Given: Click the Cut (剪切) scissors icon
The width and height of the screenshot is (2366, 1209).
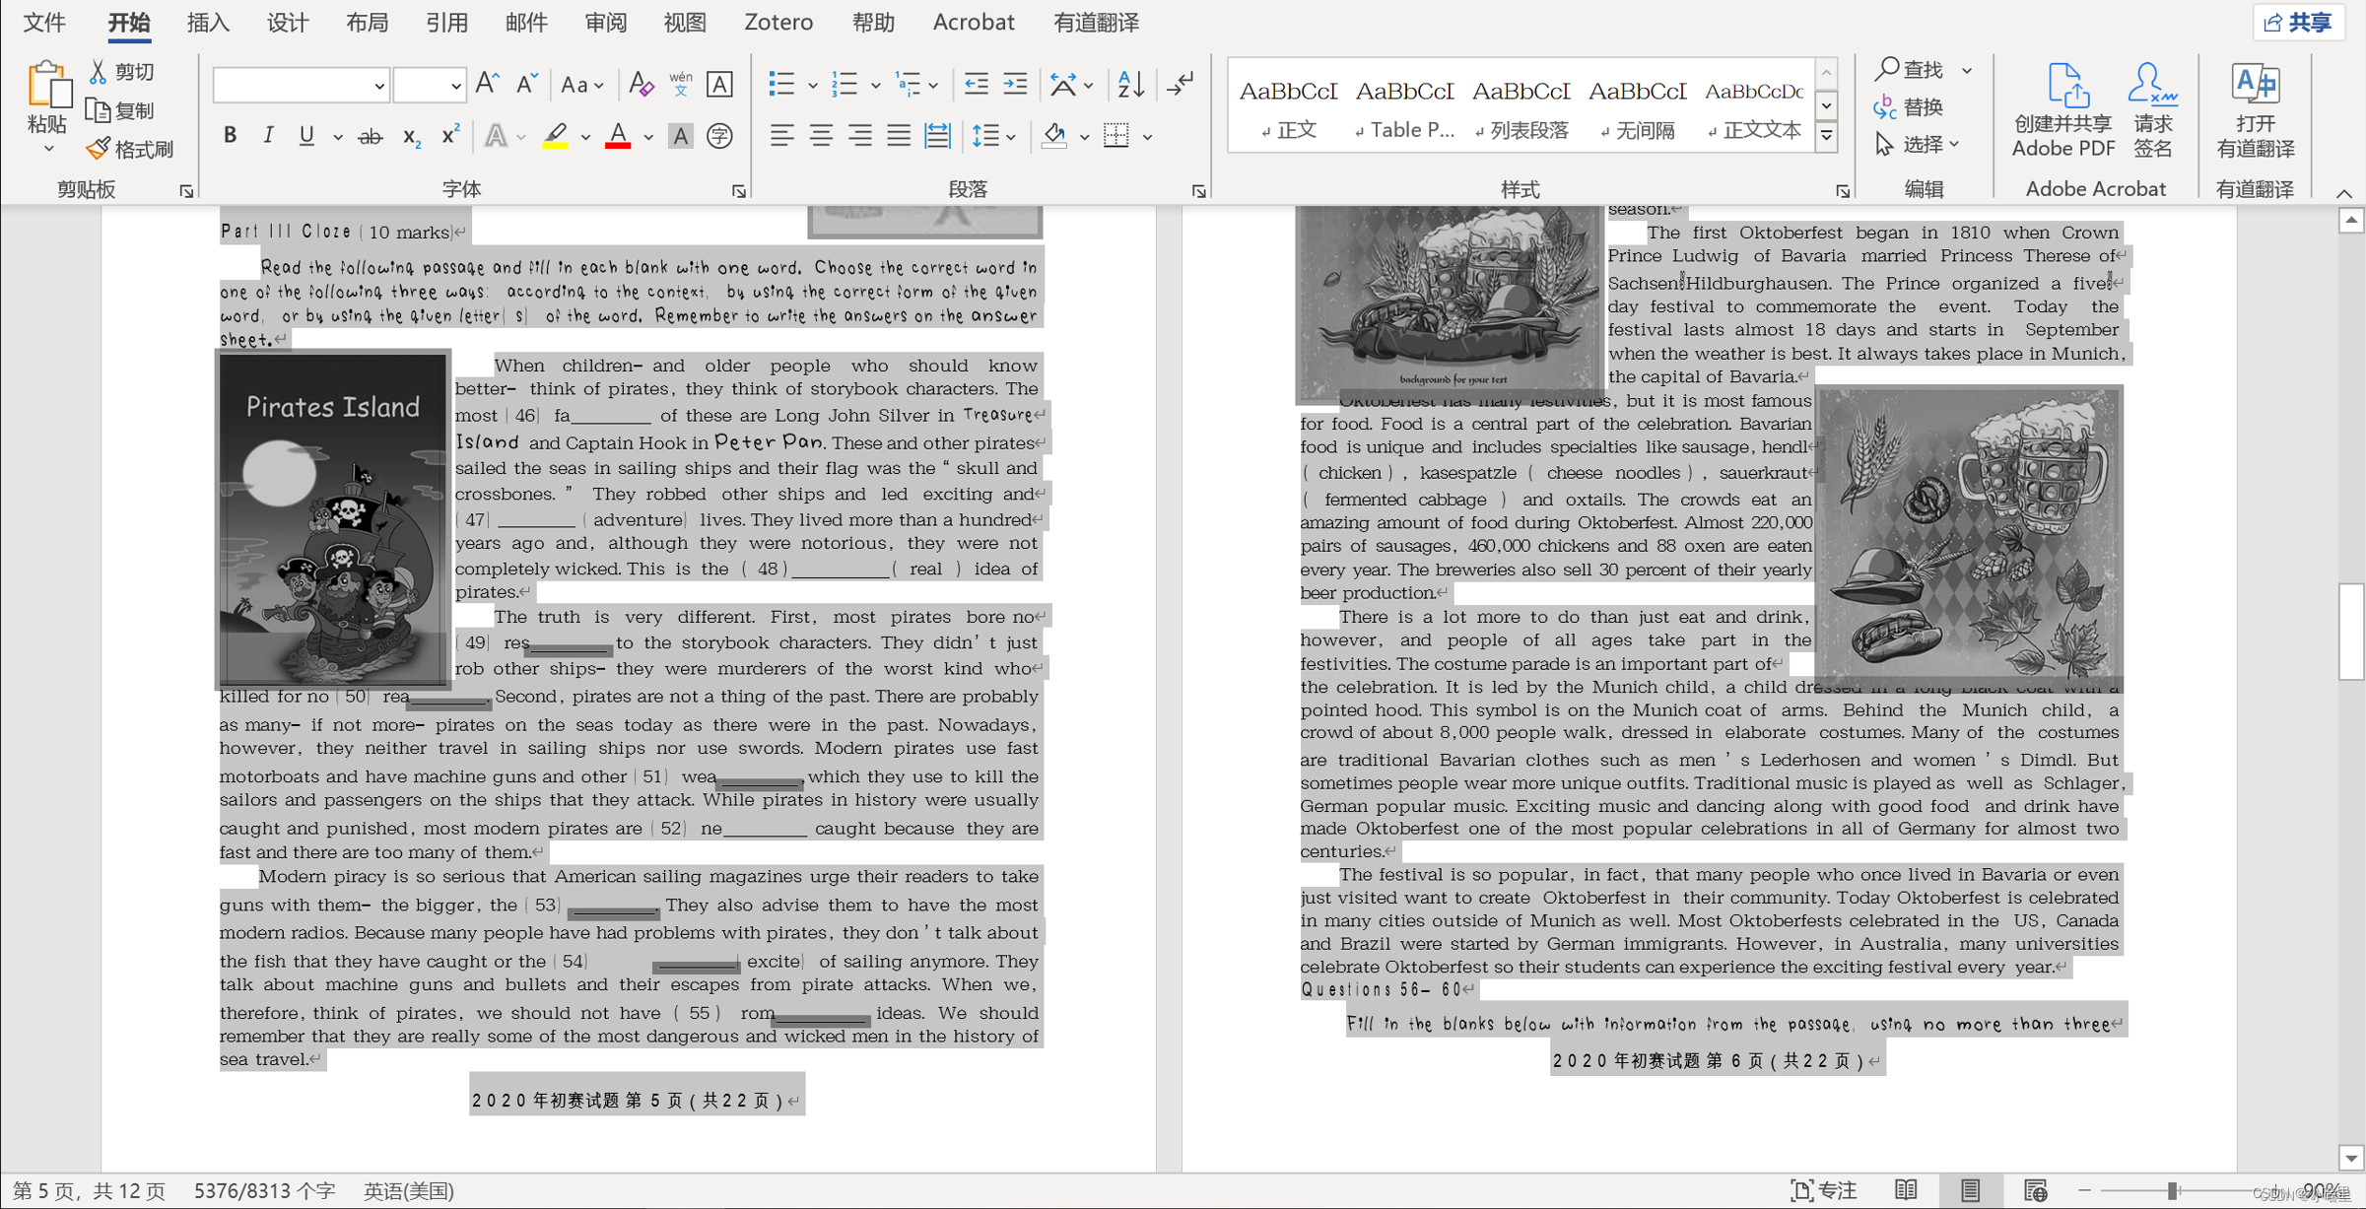Looking at the screenshot, I should tap(98, 72).
